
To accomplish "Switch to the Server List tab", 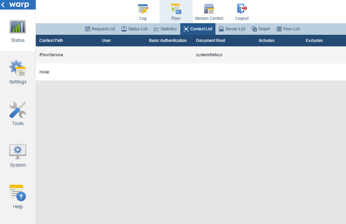I will click(x=232, y=29).
